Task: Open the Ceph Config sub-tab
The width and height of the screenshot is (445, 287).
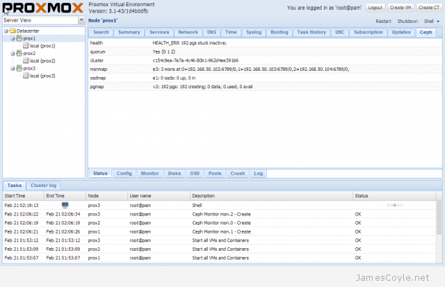Action: coord(124,173)
